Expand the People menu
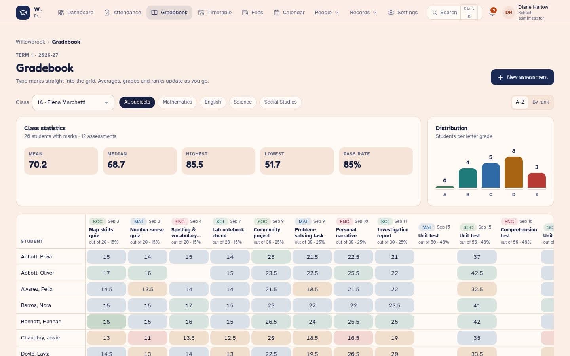Image resolution: width=570 pixels, height=356 pixels. point(327,13)
